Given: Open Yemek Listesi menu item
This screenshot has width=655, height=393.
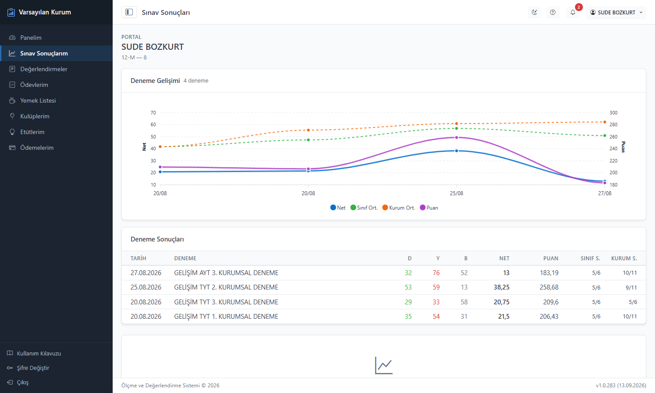Looking at the screenshot, I should [56, 100].
